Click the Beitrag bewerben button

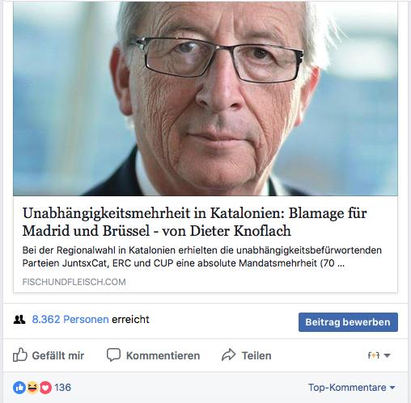click(348, 322)
